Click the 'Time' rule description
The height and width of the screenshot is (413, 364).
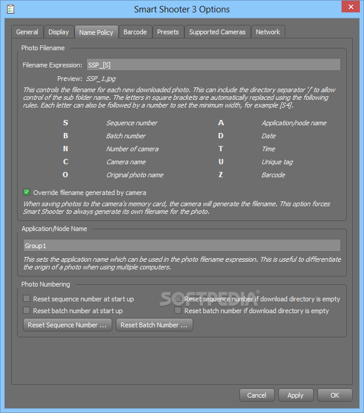click(x=268, y=149)
